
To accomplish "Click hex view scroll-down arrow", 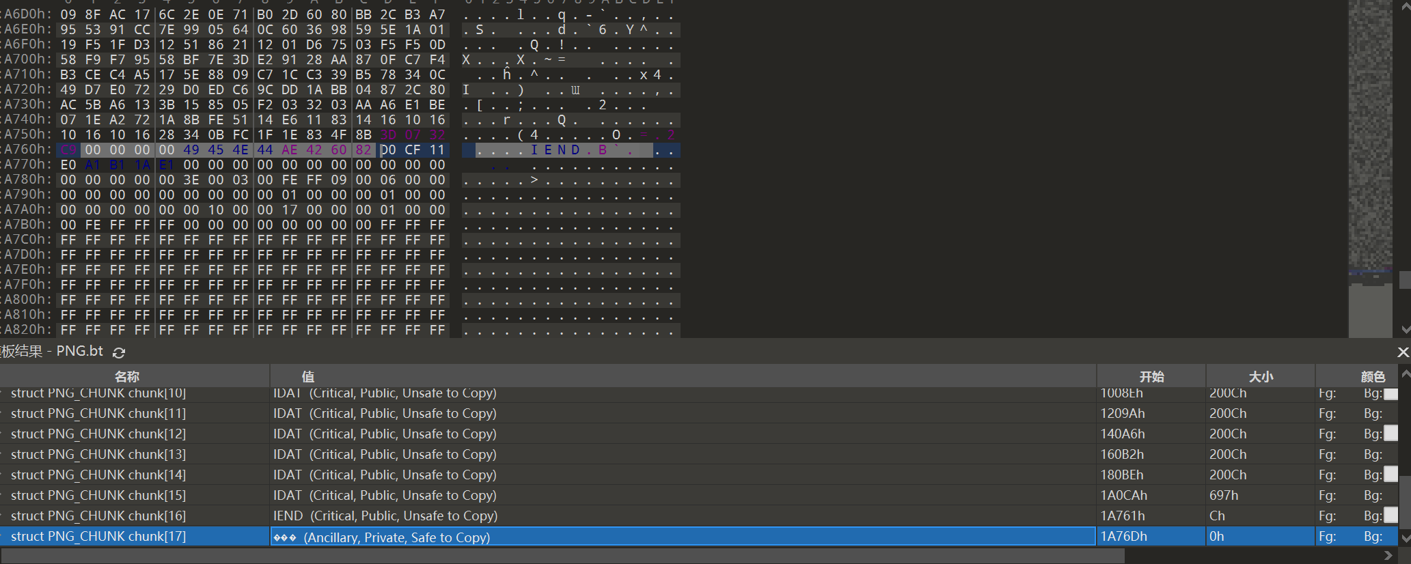I will pyautogui.click(x=1405, y=329).
